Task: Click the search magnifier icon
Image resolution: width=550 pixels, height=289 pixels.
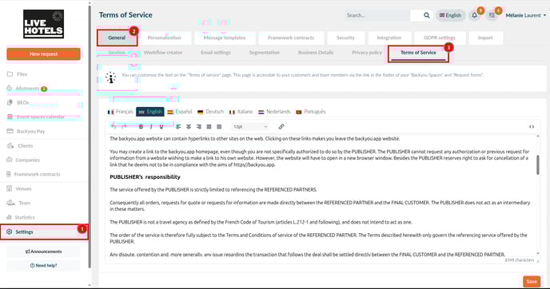Action: 426,15
